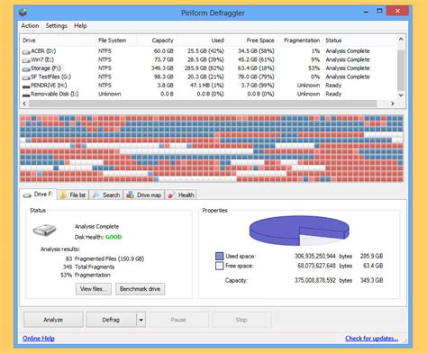
Task: Open the Settings menu
Action: [x=56, y=26]
